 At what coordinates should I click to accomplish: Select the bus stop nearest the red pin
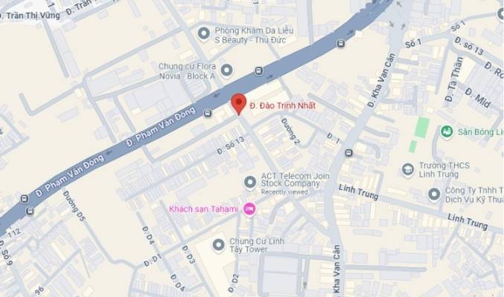208,113
